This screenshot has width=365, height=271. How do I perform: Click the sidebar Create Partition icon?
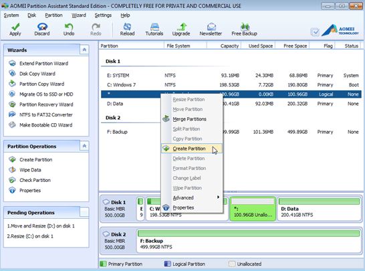12,160
